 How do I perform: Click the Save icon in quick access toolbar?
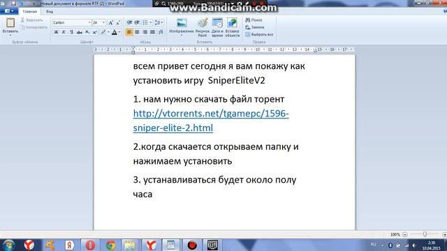point(13,3)
